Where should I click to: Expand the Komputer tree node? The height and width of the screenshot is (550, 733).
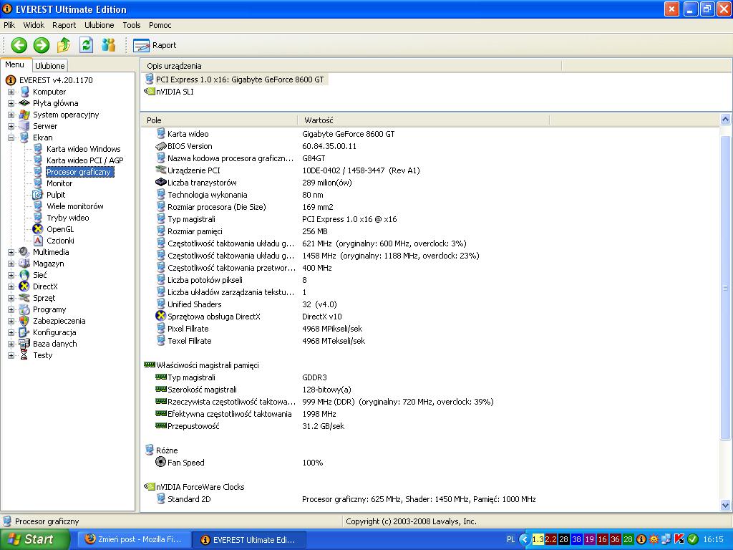pyautogui.click(x=11, y=92)
